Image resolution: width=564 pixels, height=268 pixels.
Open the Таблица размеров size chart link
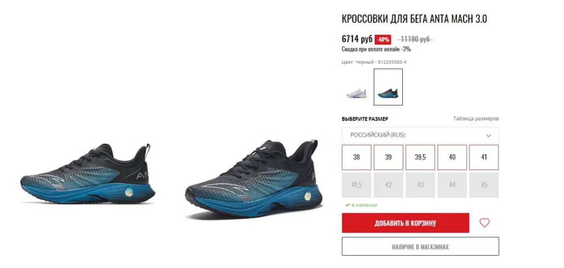click(x=476, y=118)
